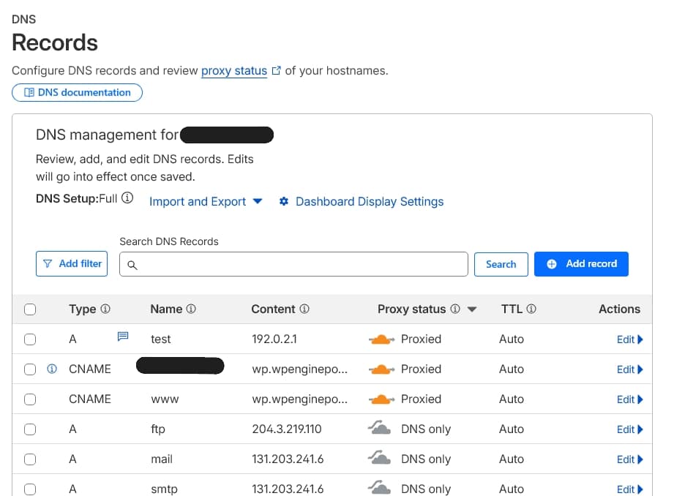Expand the Import and Export dropdown
This screenshot has height=496, width=674.
[206, 202]
